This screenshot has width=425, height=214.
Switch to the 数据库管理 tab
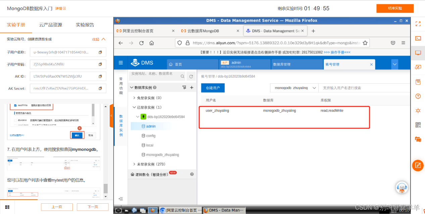tap(297, 64)
